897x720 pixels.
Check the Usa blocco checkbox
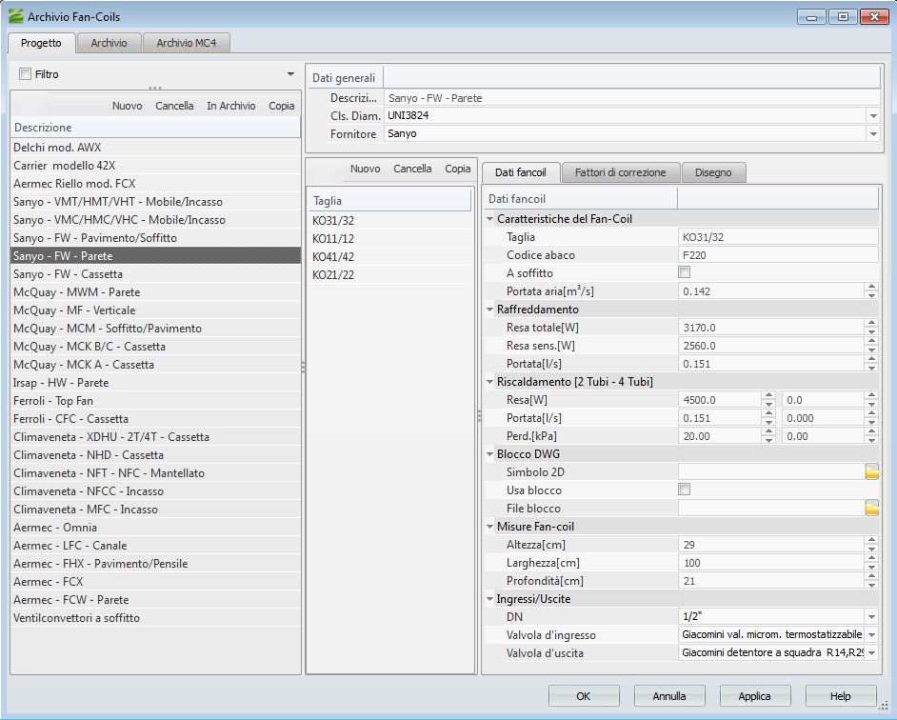(x=684, y=490)
